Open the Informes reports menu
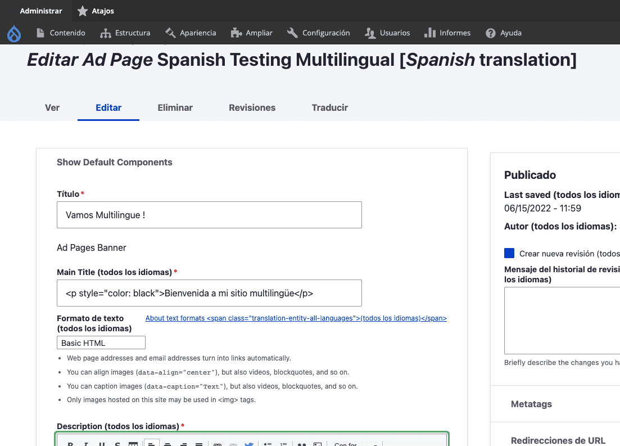Viewport: 620px width, 446px height. tap(447, 33)
